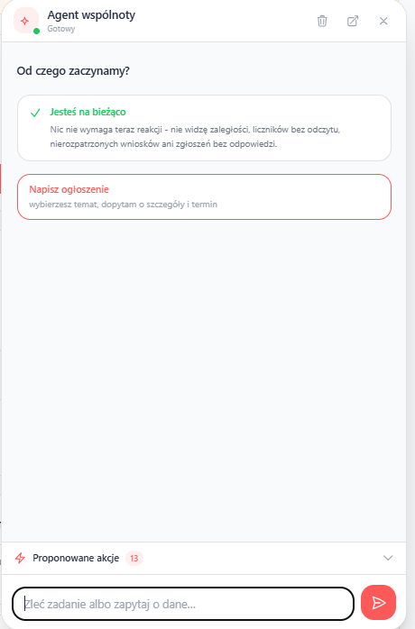The width and height of the screenshot is (415, 629).
Task: Click the 'Nic nie wymaga teraz reakcji' description
Action: point(195,137)
